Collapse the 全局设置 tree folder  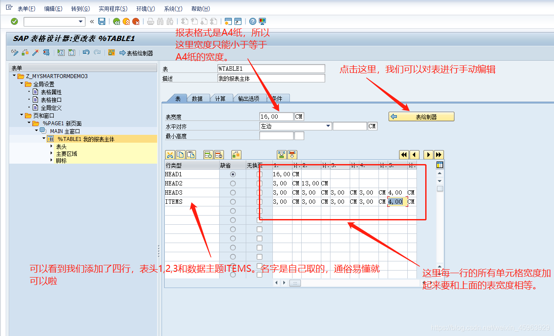(x=22, y=84)
